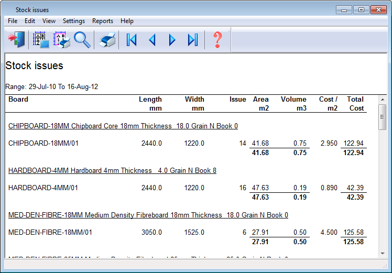Viewport: 392px width, 273px height.
Task: Click the red question mark help icon
Action: click(217, 39)
